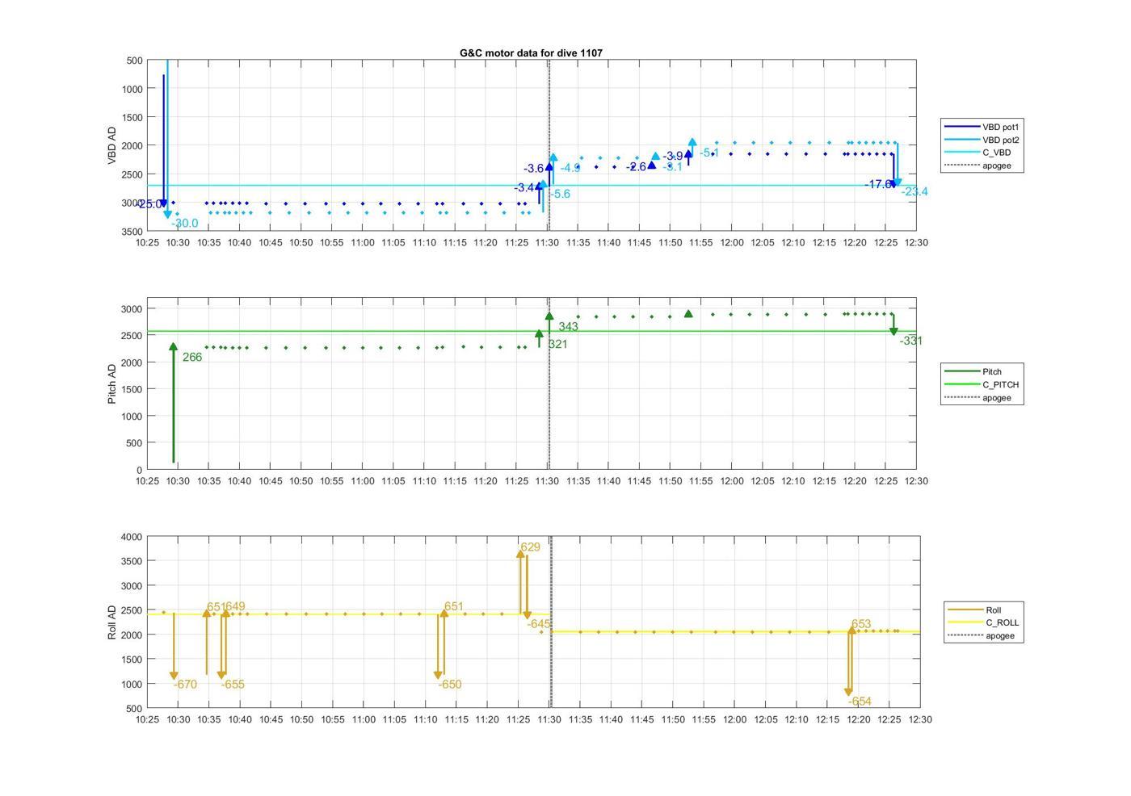Click the "-5.6" VBD data label
This screenshot has height=796, width=1131.
click(560, 194)
